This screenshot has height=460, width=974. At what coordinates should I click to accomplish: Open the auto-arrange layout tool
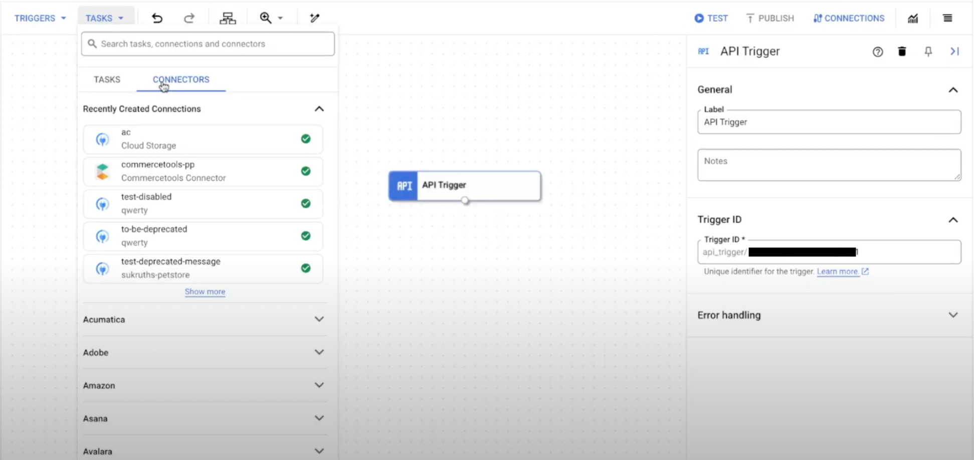pos(227,18)
